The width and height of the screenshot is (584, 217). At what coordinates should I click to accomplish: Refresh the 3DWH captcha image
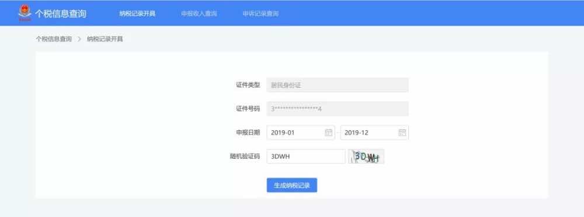pos(366,156)
